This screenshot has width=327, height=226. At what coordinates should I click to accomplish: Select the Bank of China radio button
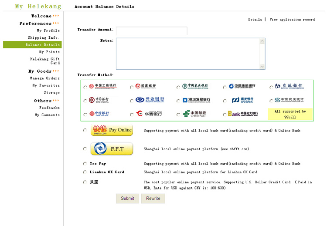[x=85, y=101]
